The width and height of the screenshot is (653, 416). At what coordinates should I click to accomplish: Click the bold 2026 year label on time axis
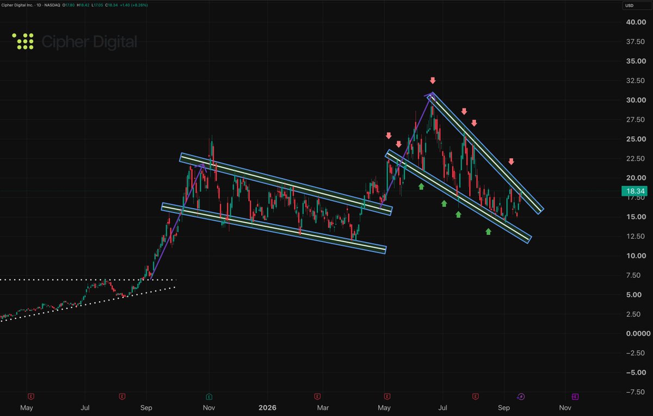(x=267, y=407)
